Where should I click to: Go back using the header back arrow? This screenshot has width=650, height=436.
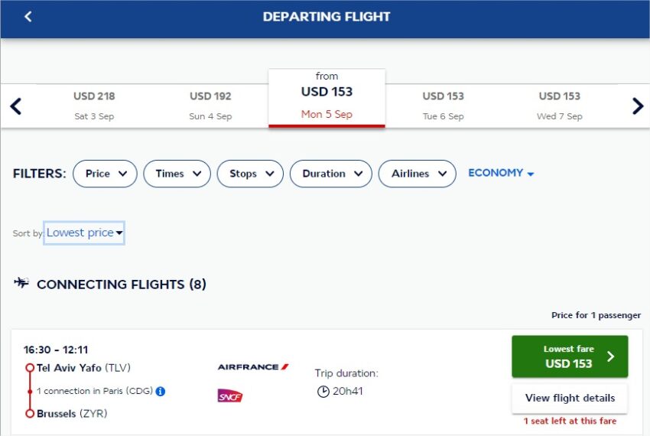[28, 17]
